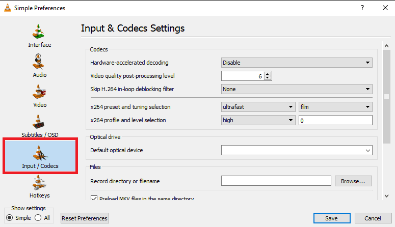Click the question mark help button
This screenshot has width=395, height=227.
point(362,8)
